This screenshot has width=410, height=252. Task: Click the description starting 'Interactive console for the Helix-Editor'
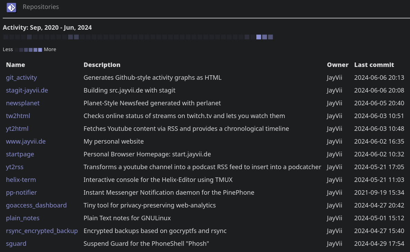(x=158, y=180)
